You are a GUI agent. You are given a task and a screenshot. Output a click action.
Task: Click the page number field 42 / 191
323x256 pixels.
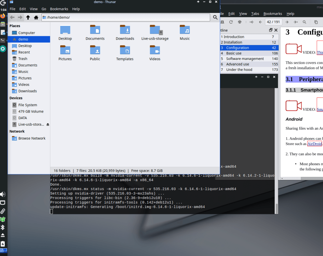coord(273,22)
